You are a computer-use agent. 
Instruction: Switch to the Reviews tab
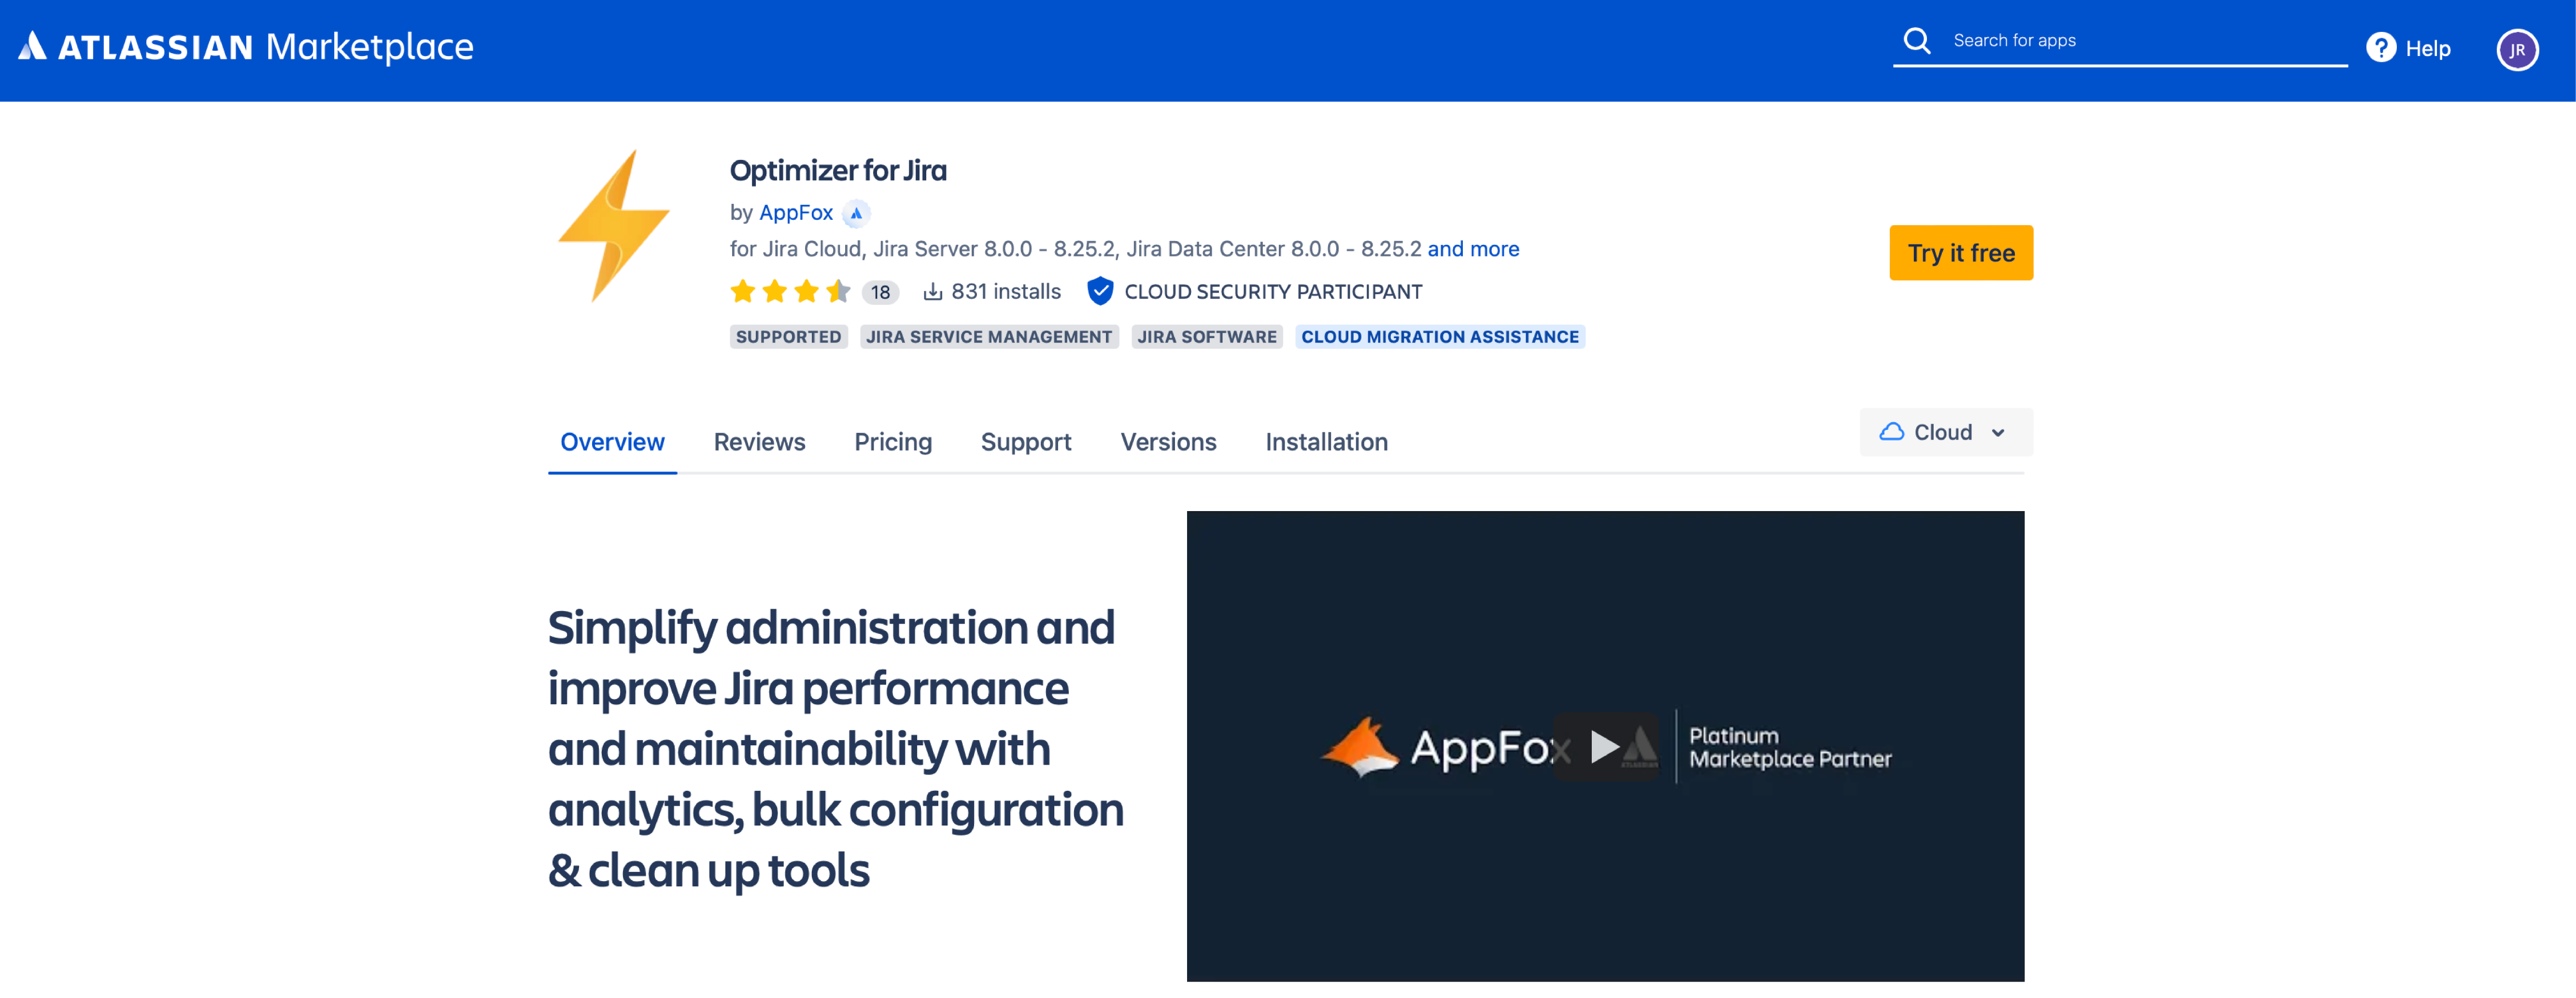point(757,441)
